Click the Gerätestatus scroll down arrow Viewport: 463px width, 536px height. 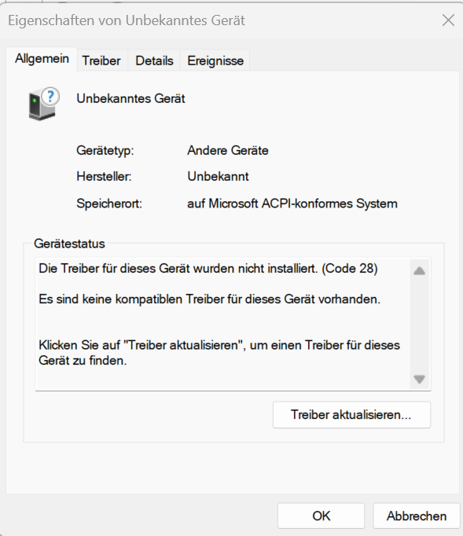pos(419,379)
